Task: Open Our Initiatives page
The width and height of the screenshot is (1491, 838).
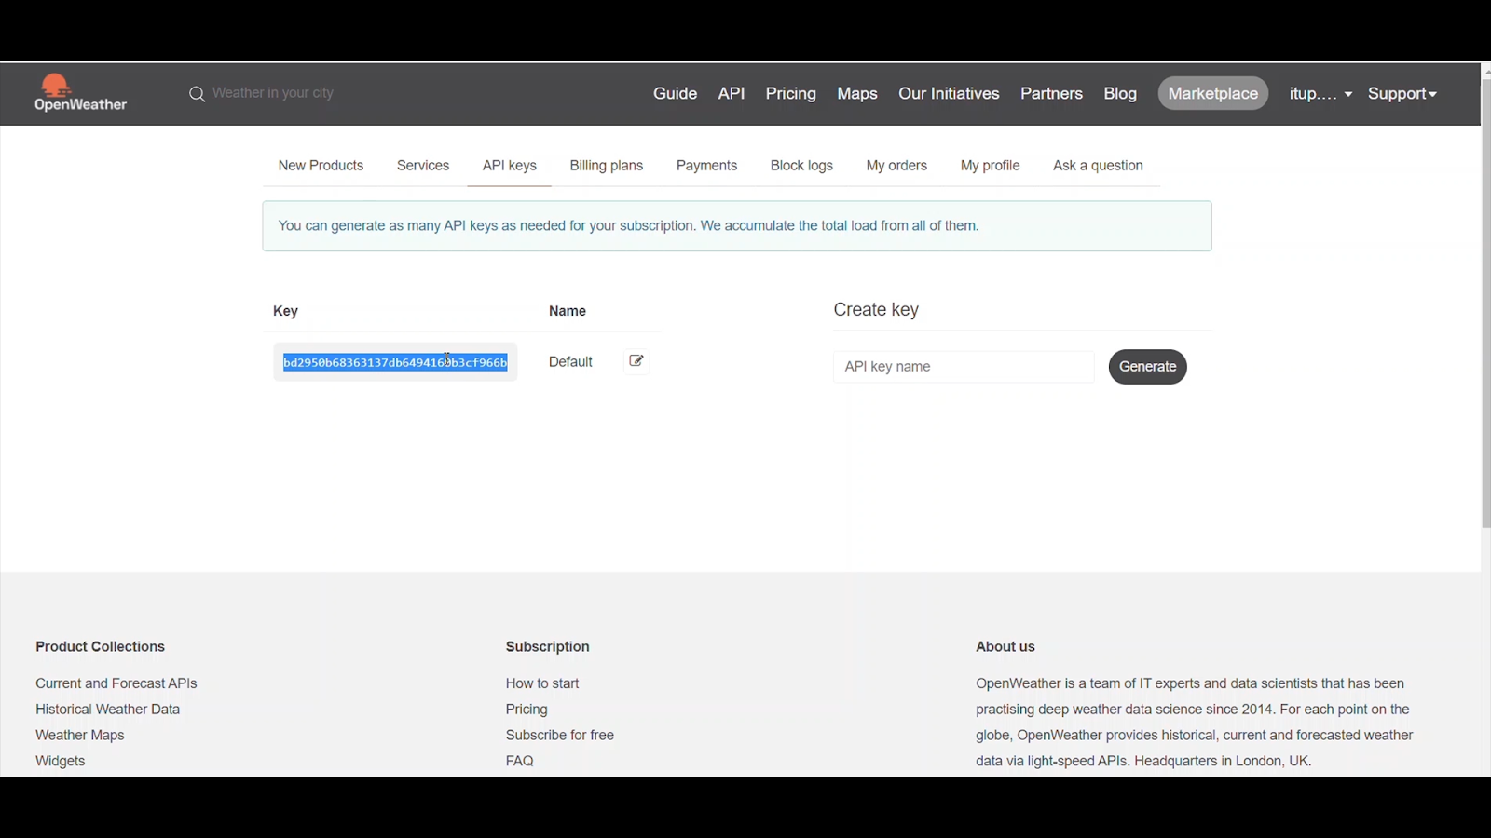Action: click(949, 93)
